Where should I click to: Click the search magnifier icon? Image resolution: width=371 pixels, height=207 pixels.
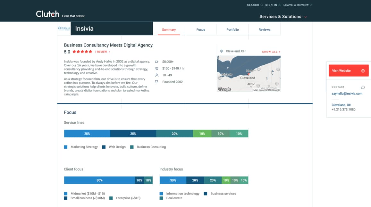pos(262,5)
